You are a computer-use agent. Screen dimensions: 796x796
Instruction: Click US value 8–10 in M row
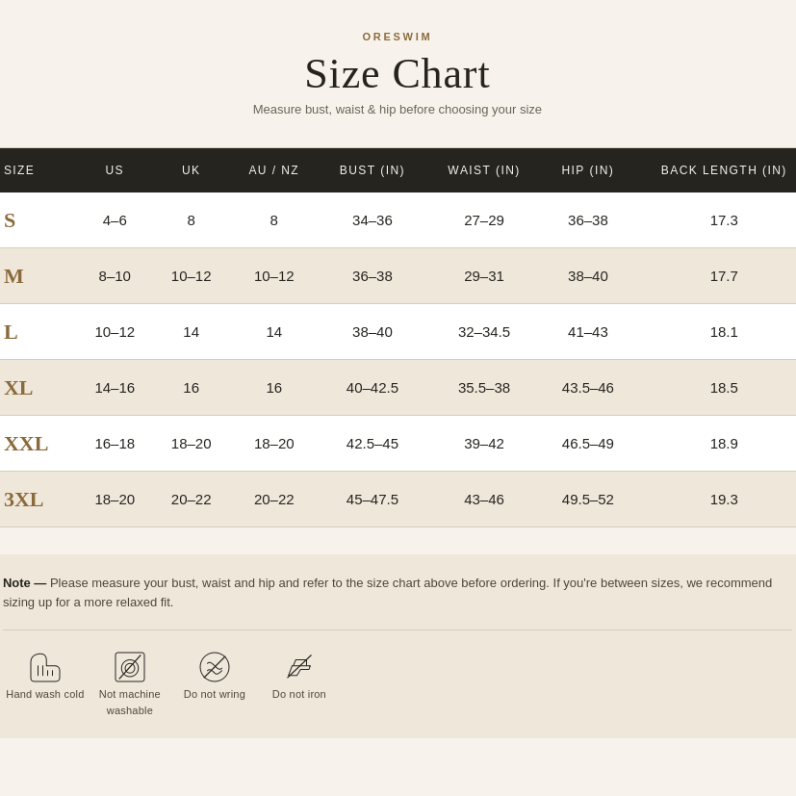[115, 276]
